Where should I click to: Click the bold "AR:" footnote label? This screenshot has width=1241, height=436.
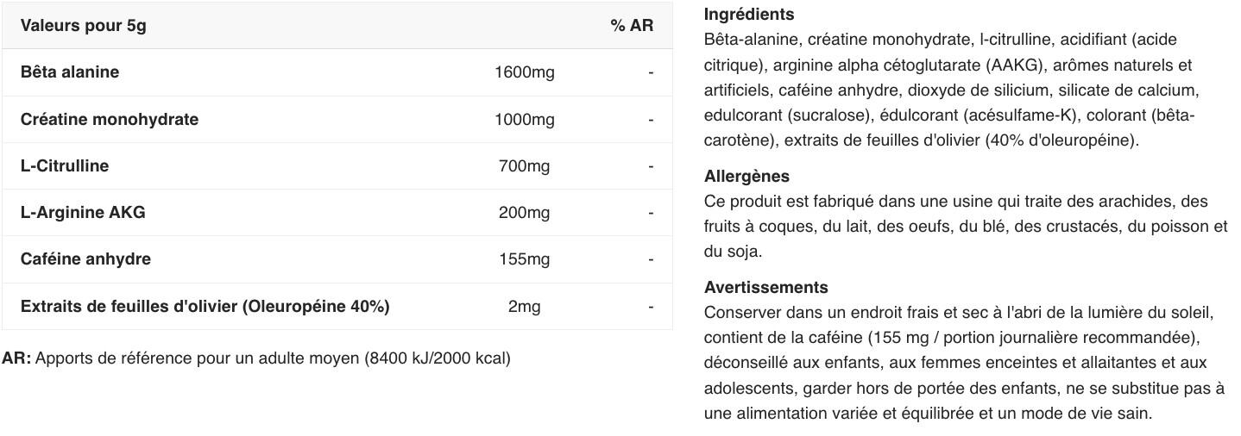(16, 358)
